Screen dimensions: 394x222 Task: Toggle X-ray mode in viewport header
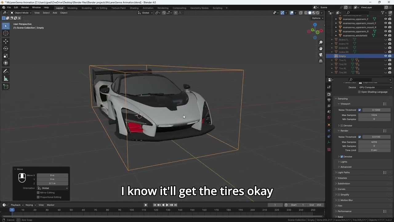click(300, 13)
